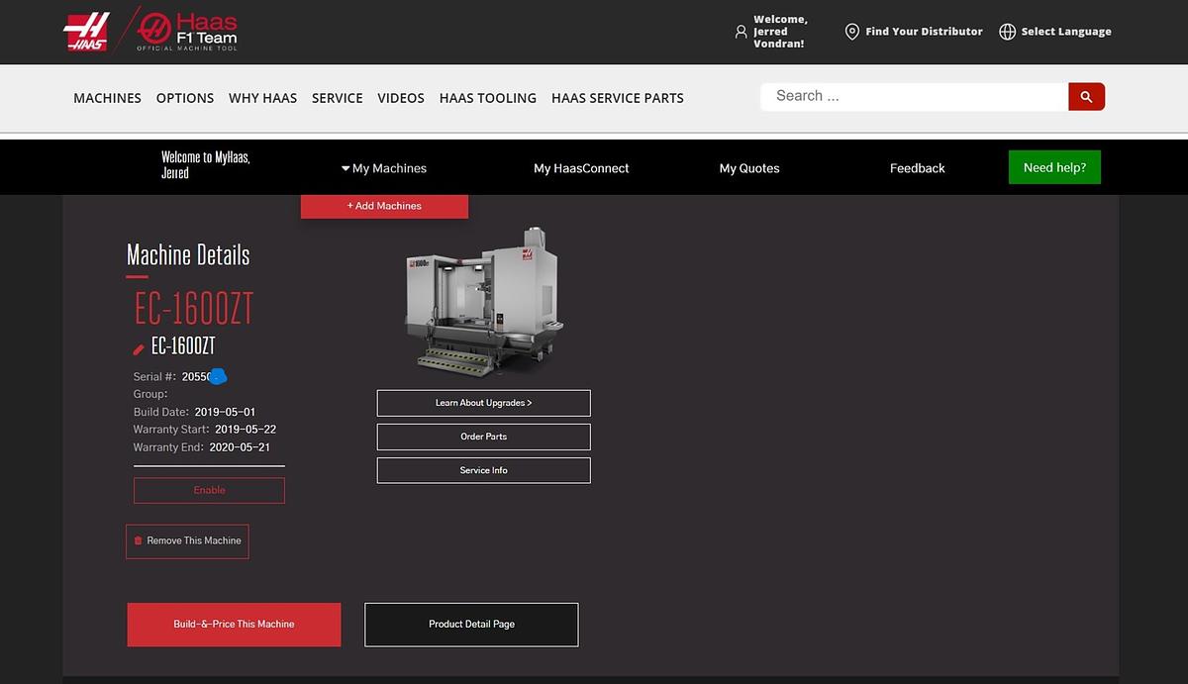1188x684 pixels.
Task: Click the Find Your Distributor pin icon
Action: 851,31
